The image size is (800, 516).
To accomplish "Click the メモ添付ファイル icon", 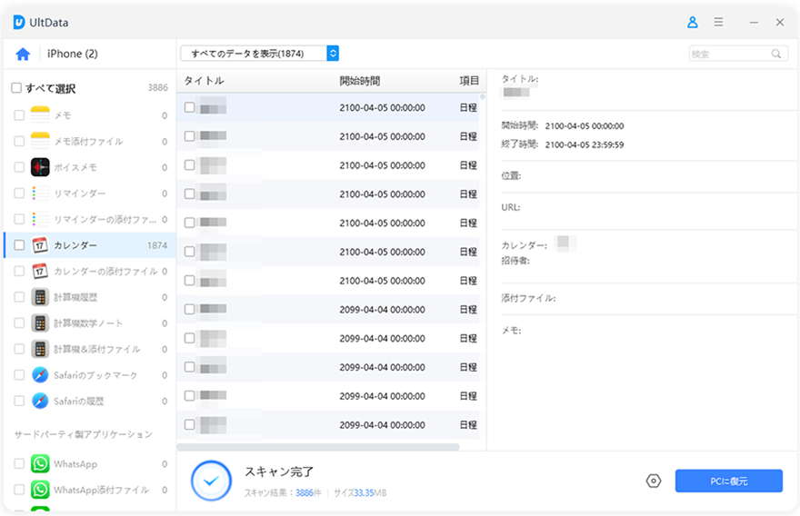I will coord(40,141).
